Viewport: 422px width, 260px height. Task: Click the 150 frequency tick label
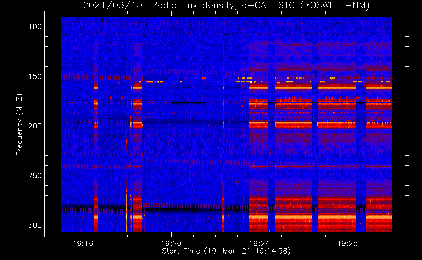[35, 76]
